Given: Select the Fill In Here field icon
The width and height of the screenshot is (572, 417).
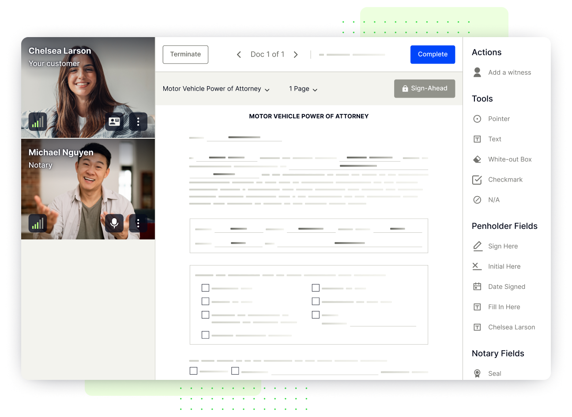Looking at the screenshot, I should (x=477, y=307).
